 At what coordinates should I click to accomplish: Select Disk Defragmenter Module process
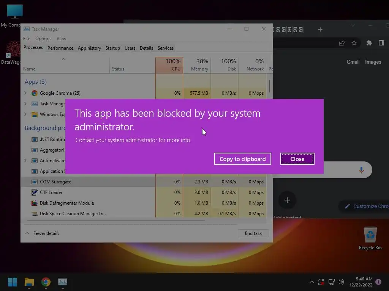144,203
